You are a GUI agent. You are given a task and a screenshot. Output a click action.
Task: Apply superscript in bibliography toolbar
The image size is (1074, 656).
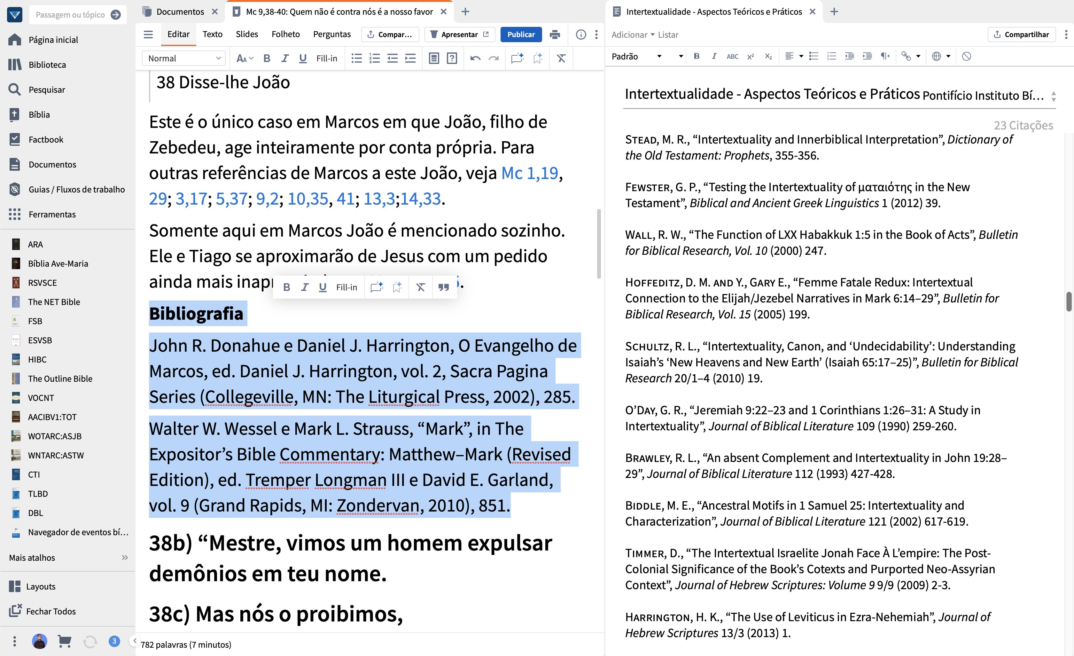point(750,56)
